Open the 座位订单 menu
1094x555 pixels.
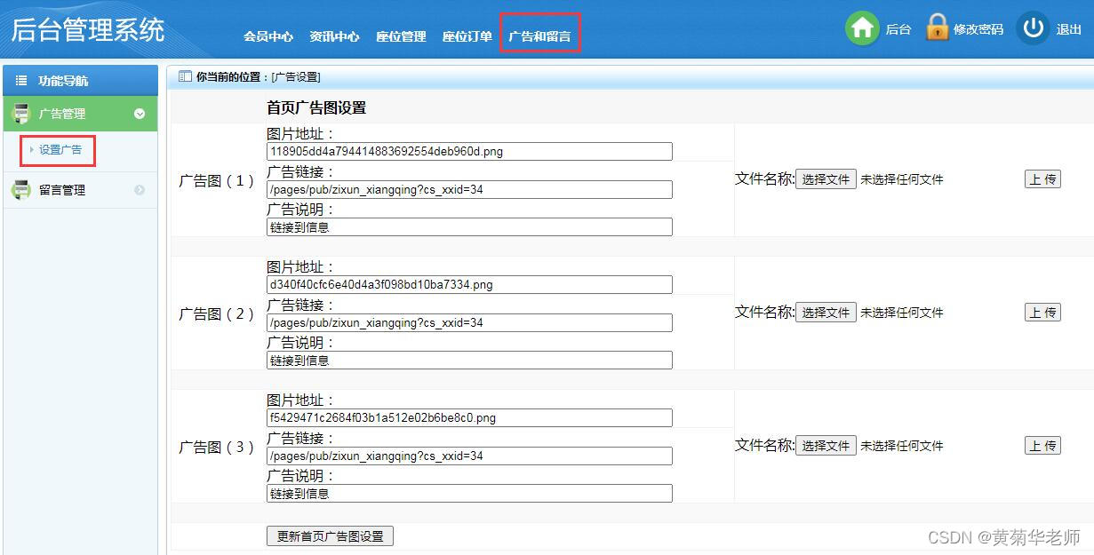tap(467, 36)
